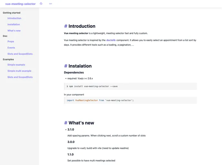Image resolution: width=222 pixels, height=165 pixels.
Task: Click the 'Add spacing params' release note
Action: (x=106, y=136)
